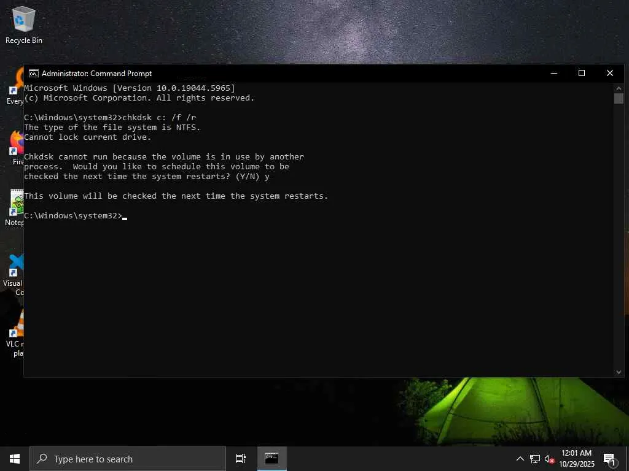Minimize the Command Prompt window
Image resolution: width=629 pixels, height=471 pixels.
554,74
